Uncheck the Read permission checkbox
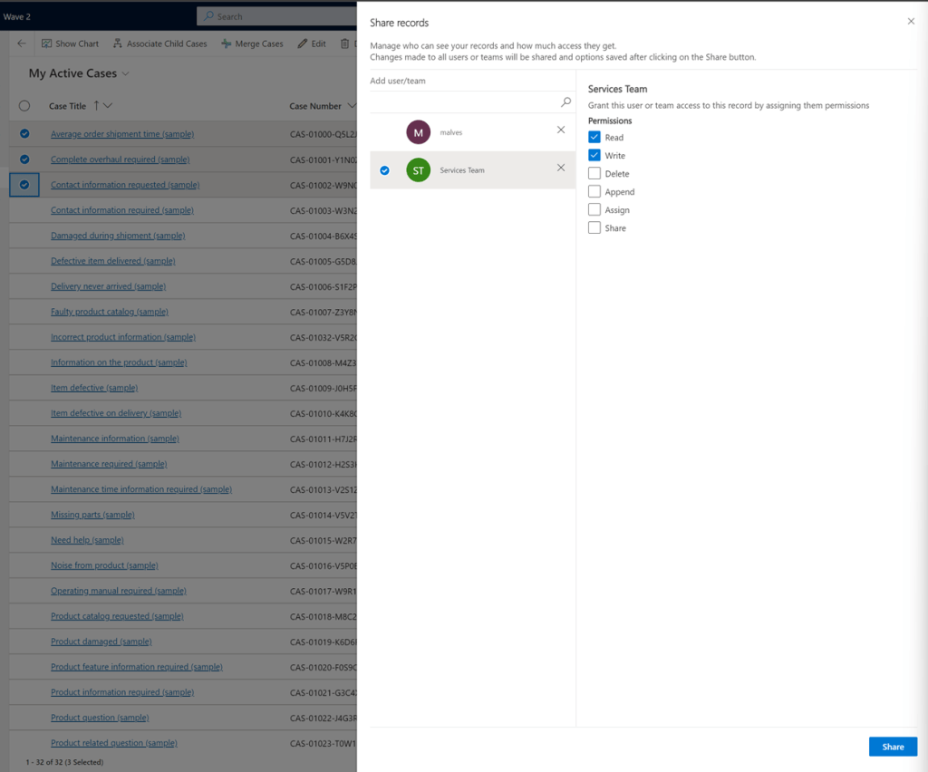928x772 pixels. [x=594, y=137]
